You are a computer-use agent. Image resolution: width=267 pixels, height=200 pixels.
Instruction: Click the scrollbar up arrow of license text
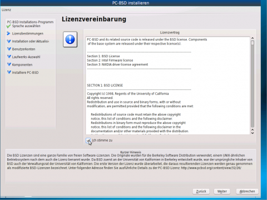pyautogui.click(x=253, y=38)
